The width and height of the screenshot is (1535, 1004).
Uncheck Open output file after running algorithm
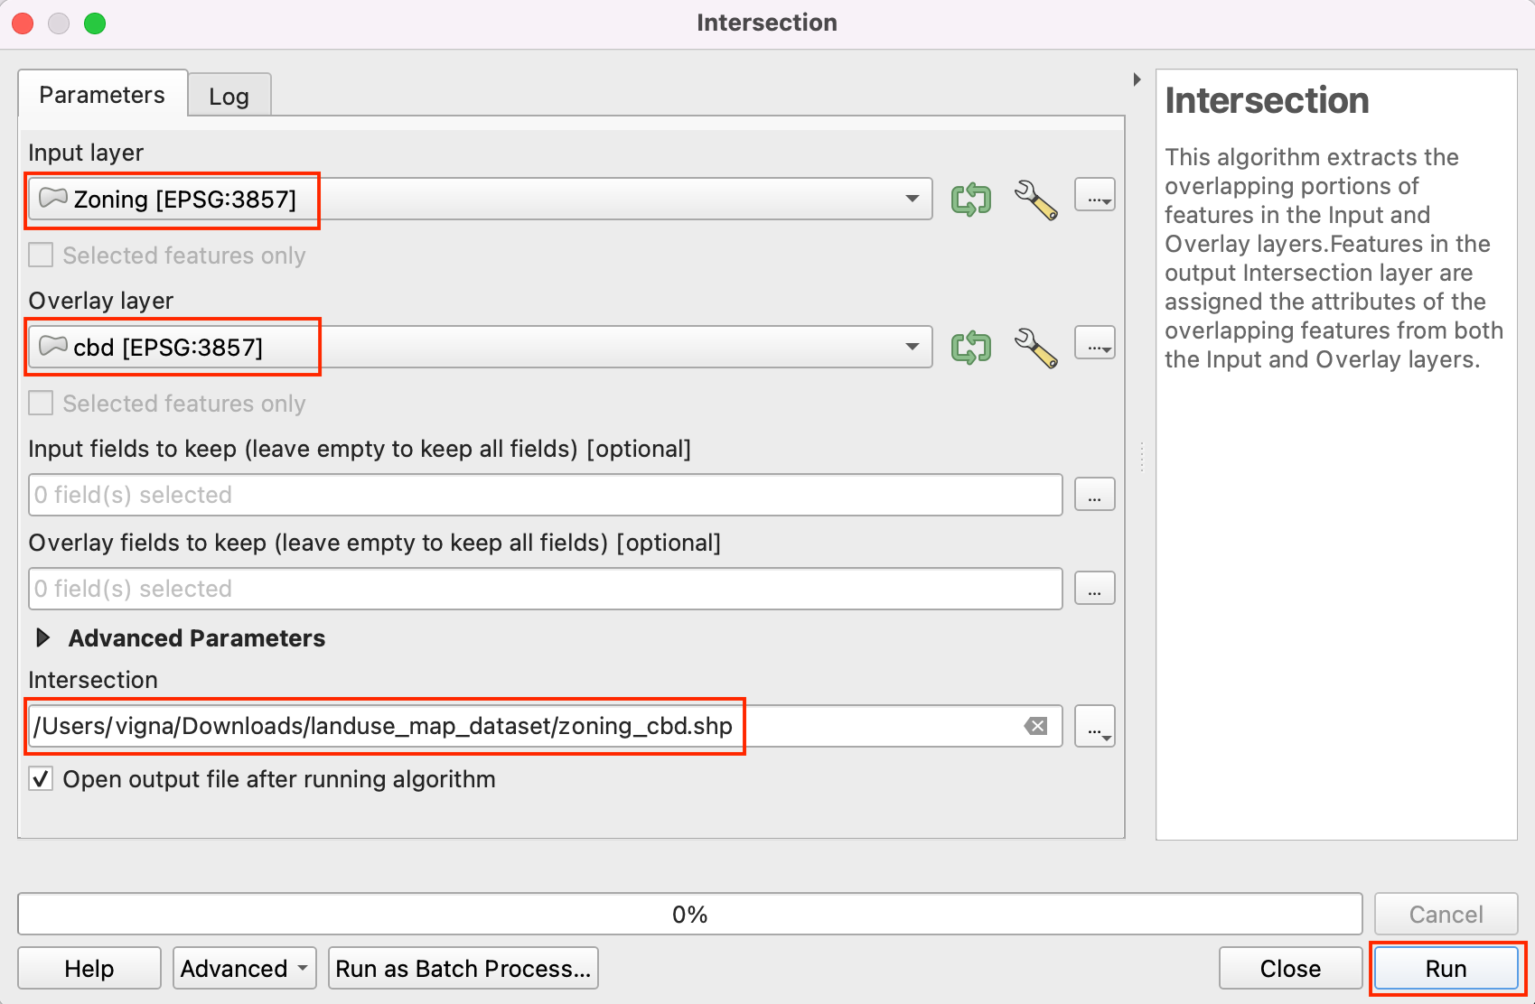[41, 779]
